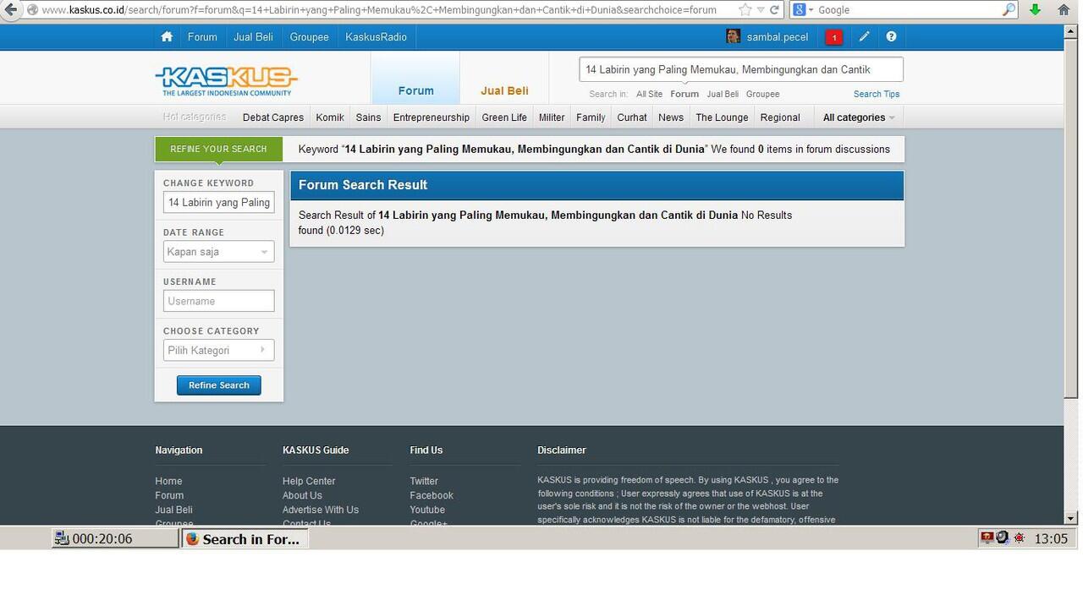Image resolution: width=1083 pixels, height=611 pixels.
Task: Click the green Refine Your Search tab
Action: point(218,149)
